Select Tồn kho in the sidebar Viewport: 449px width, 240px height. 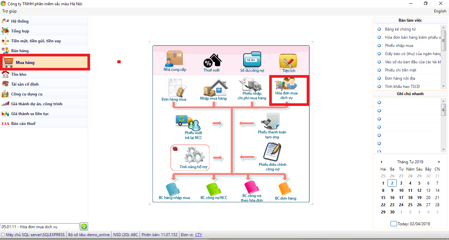pos(18,74)
